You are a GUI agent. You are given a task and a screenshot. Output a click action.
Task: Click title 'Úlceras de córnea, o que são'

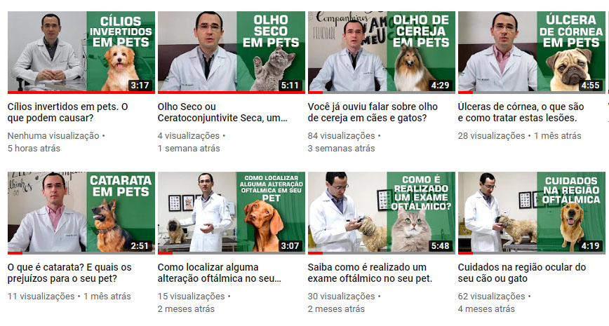[521, 112]
